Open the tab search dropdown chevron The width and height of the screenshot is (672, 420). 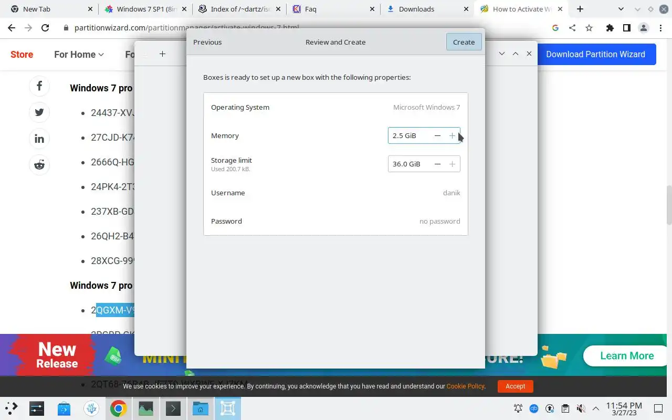[x=621, y=9]
